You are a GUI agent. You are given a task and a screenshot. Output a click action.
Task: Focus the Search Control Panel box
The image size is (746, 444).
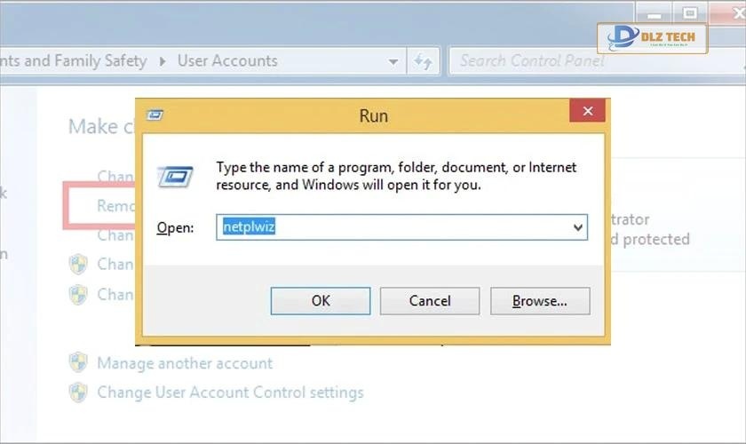[533, 61]
